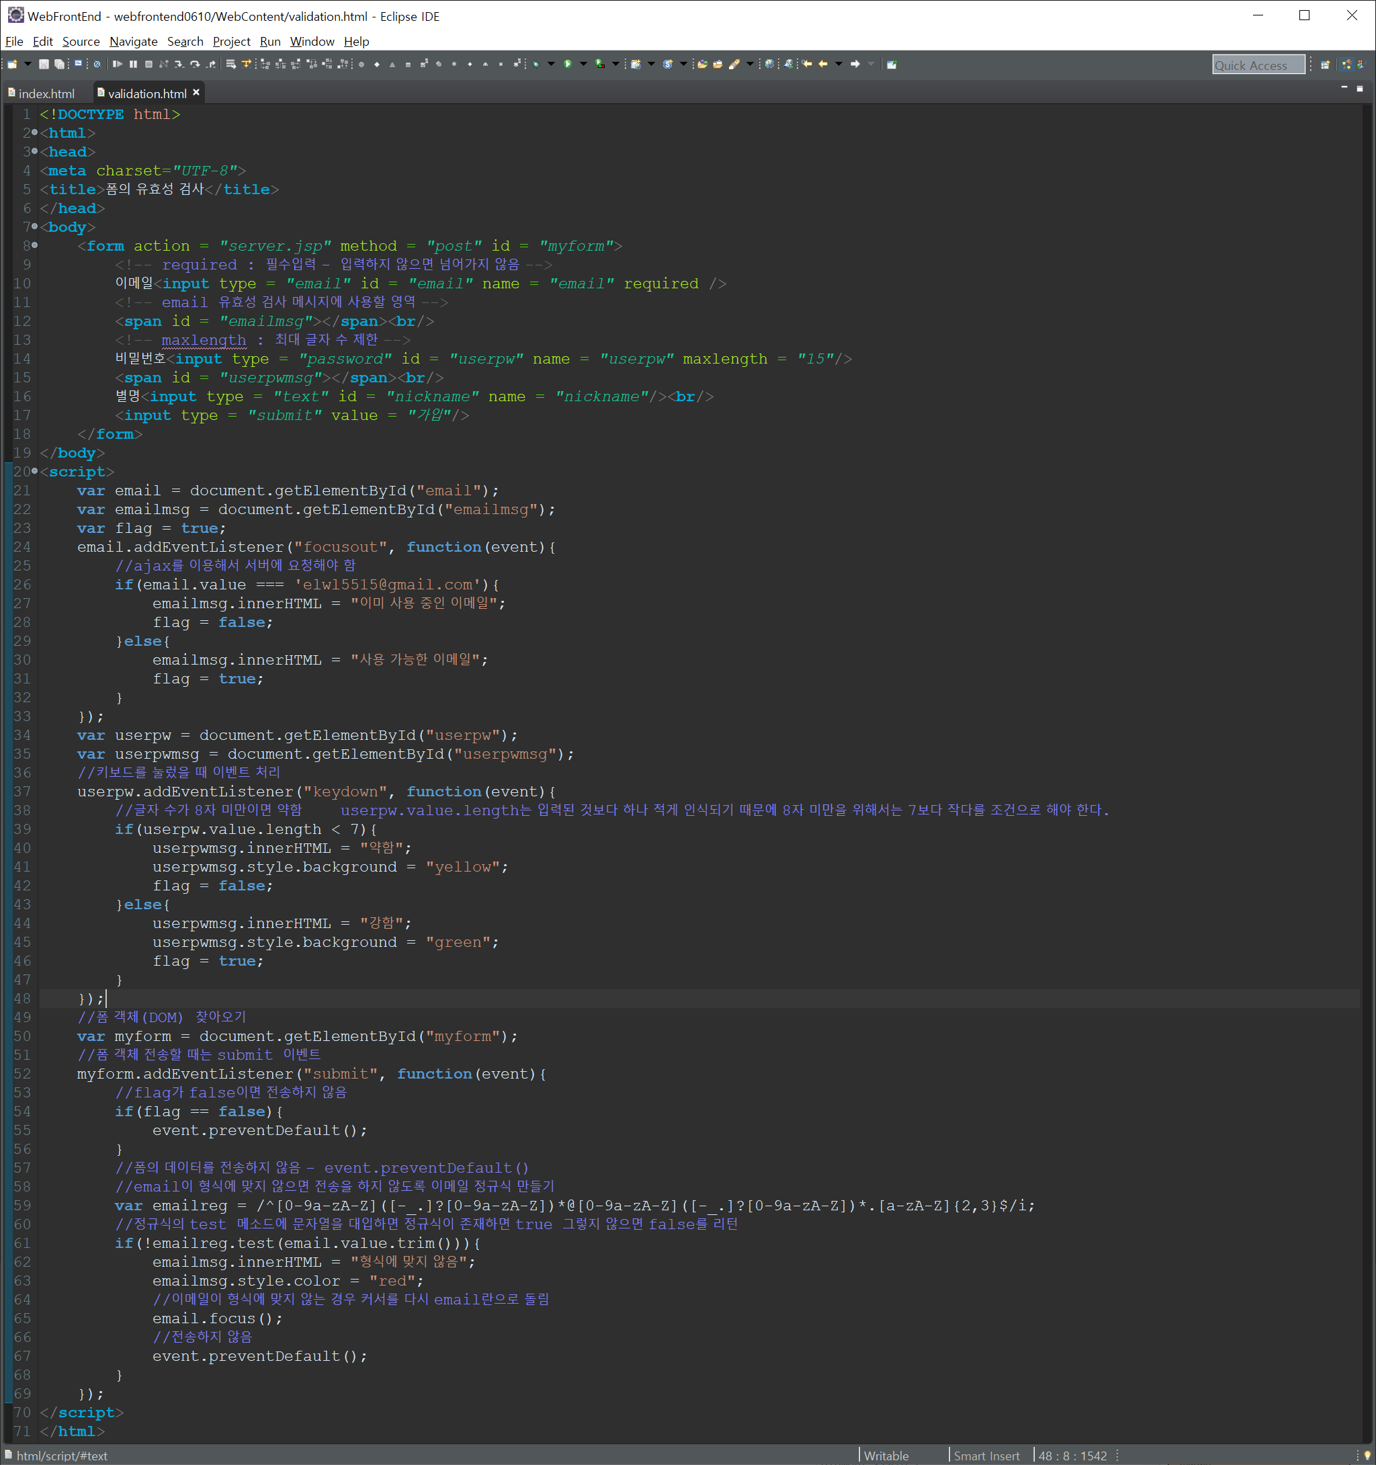Toggle Skip All Breakpoints
This screenshot has width=1376, height=1465.
tap(97, 64)
